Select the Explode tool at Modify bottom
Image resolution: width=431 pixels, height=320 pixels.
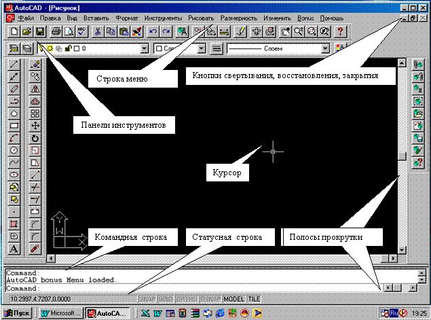35,249
